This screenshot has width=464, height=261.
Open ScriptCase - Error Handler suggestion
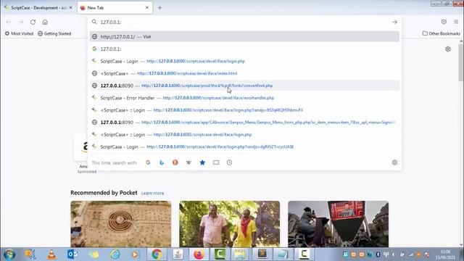pos(244,98)
